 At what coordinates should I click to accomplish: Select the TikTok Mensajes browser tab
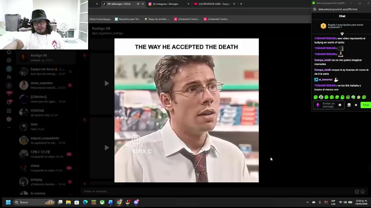[119, 4]
